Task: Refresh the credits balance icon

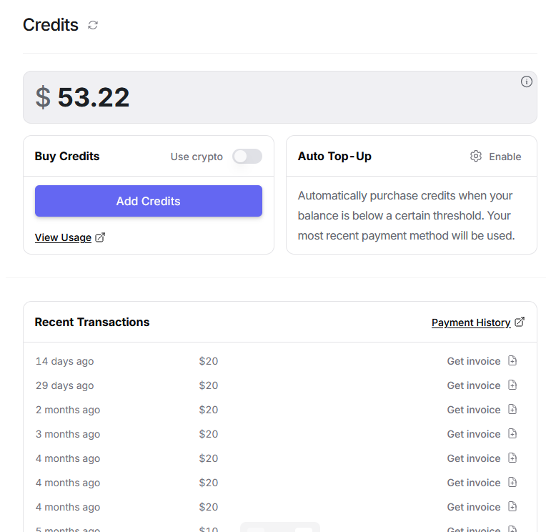Action: click(x=93, y=25)
